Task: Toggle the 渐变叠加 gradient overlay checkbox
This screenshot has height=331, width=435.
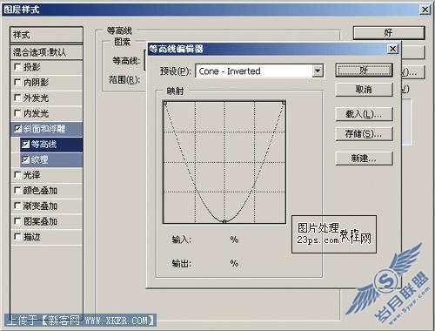Action: pyautogui.click(x=17, y=206)
